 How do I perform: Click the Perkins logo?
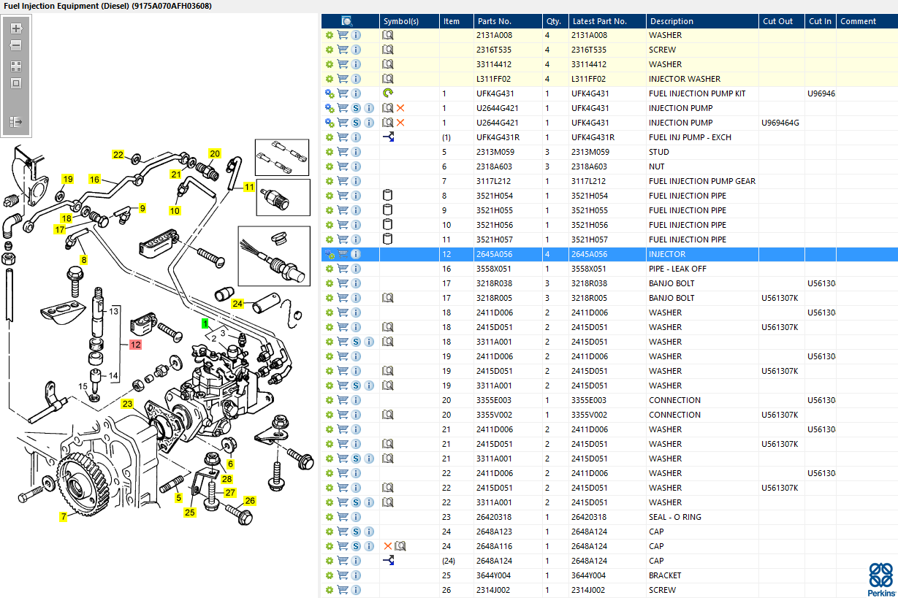[x=880, y=580]
